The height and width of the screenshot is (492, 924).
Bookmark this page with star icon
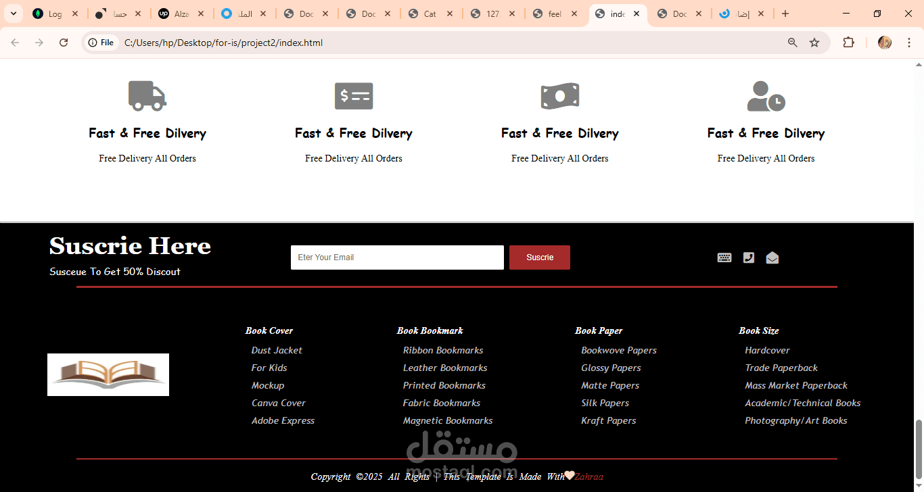coord(814,43)
